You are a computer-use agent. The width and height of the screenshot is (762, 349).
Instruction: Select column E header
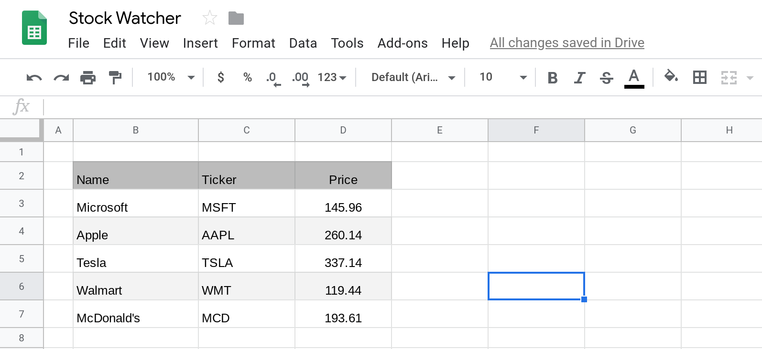(440, 130)
